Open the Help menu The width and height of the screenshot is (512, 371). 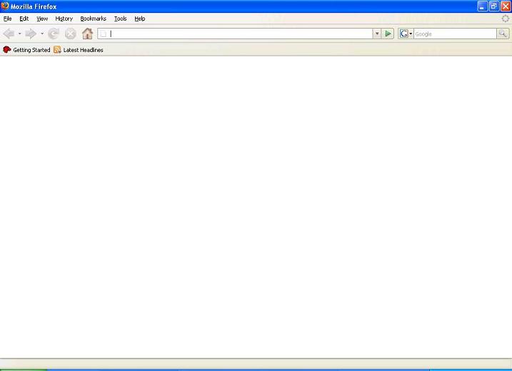140,19
